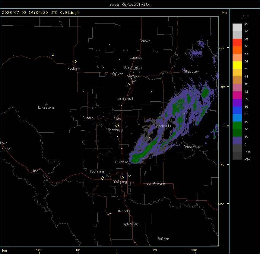
Task: Click the HighRiver label
Action: coord(130,224)
